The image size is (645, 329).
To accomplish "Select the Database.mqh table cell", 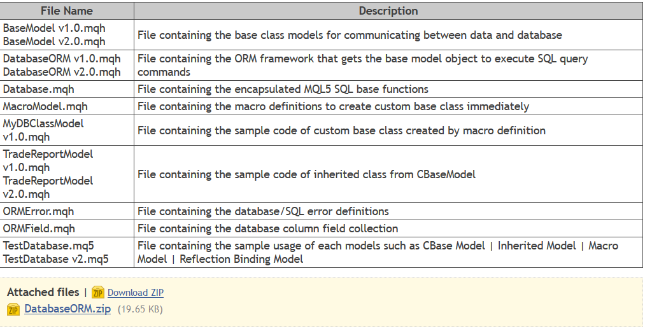I will tap(38, 89).
